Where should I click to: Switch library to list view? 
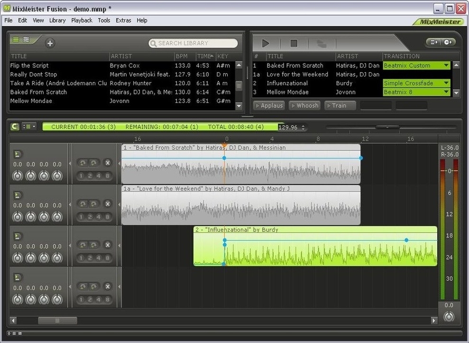(16, 40)
